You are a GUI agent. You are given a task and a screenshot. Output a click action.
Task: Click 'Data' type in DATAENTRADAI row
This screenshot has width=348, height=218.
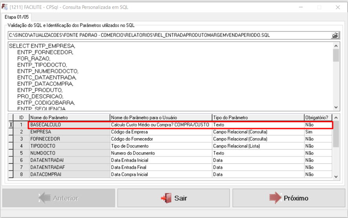(258, 160)
